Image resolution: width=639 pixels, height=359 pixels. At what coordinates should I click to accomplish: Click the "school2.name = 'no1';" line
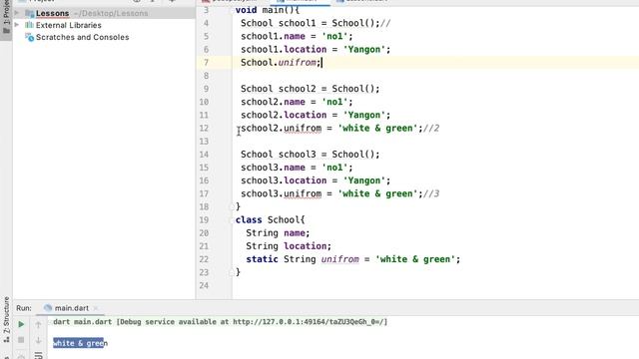(297, 102)
